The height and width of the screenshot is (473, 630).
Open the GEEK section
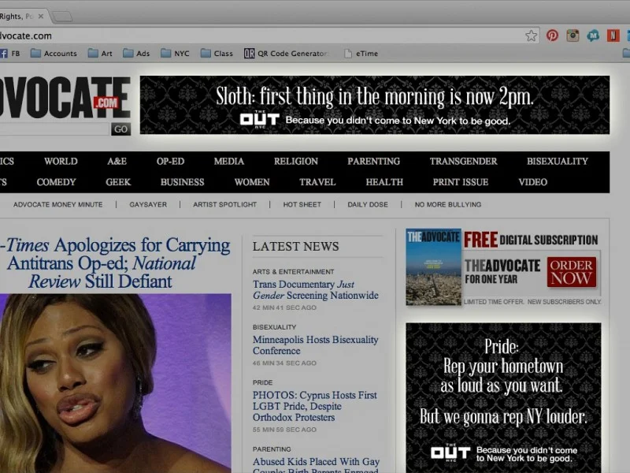(x=118, y=182)
